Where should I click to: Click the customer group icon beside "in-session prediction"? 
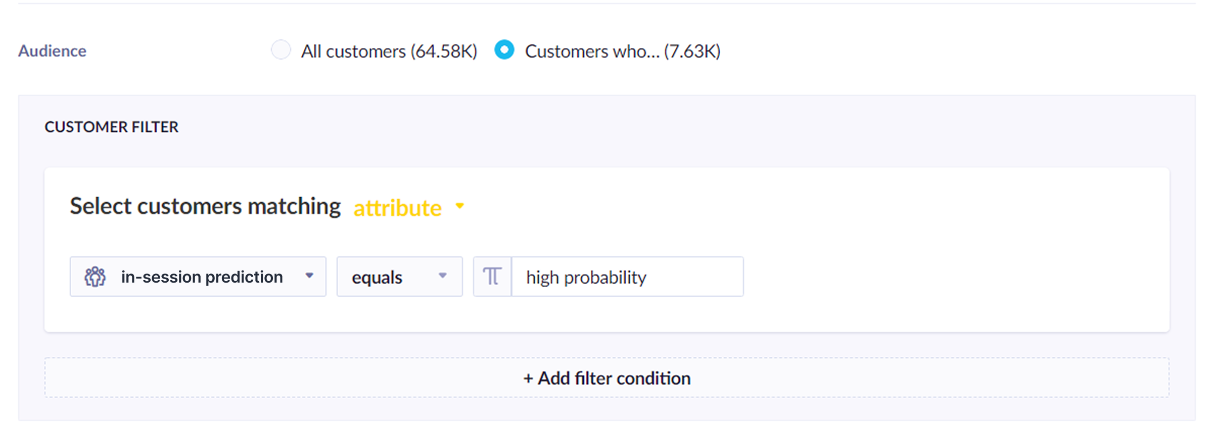click(x=95, y=277)
